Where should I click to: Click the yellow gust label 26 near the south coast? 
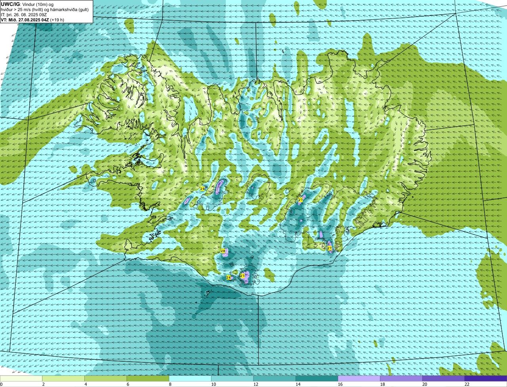point(229,277)
